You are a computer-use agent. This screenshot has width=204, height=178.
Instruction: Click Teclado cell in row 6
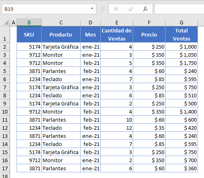pos(61,79)
